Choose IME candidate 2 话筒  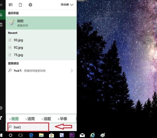30,119
